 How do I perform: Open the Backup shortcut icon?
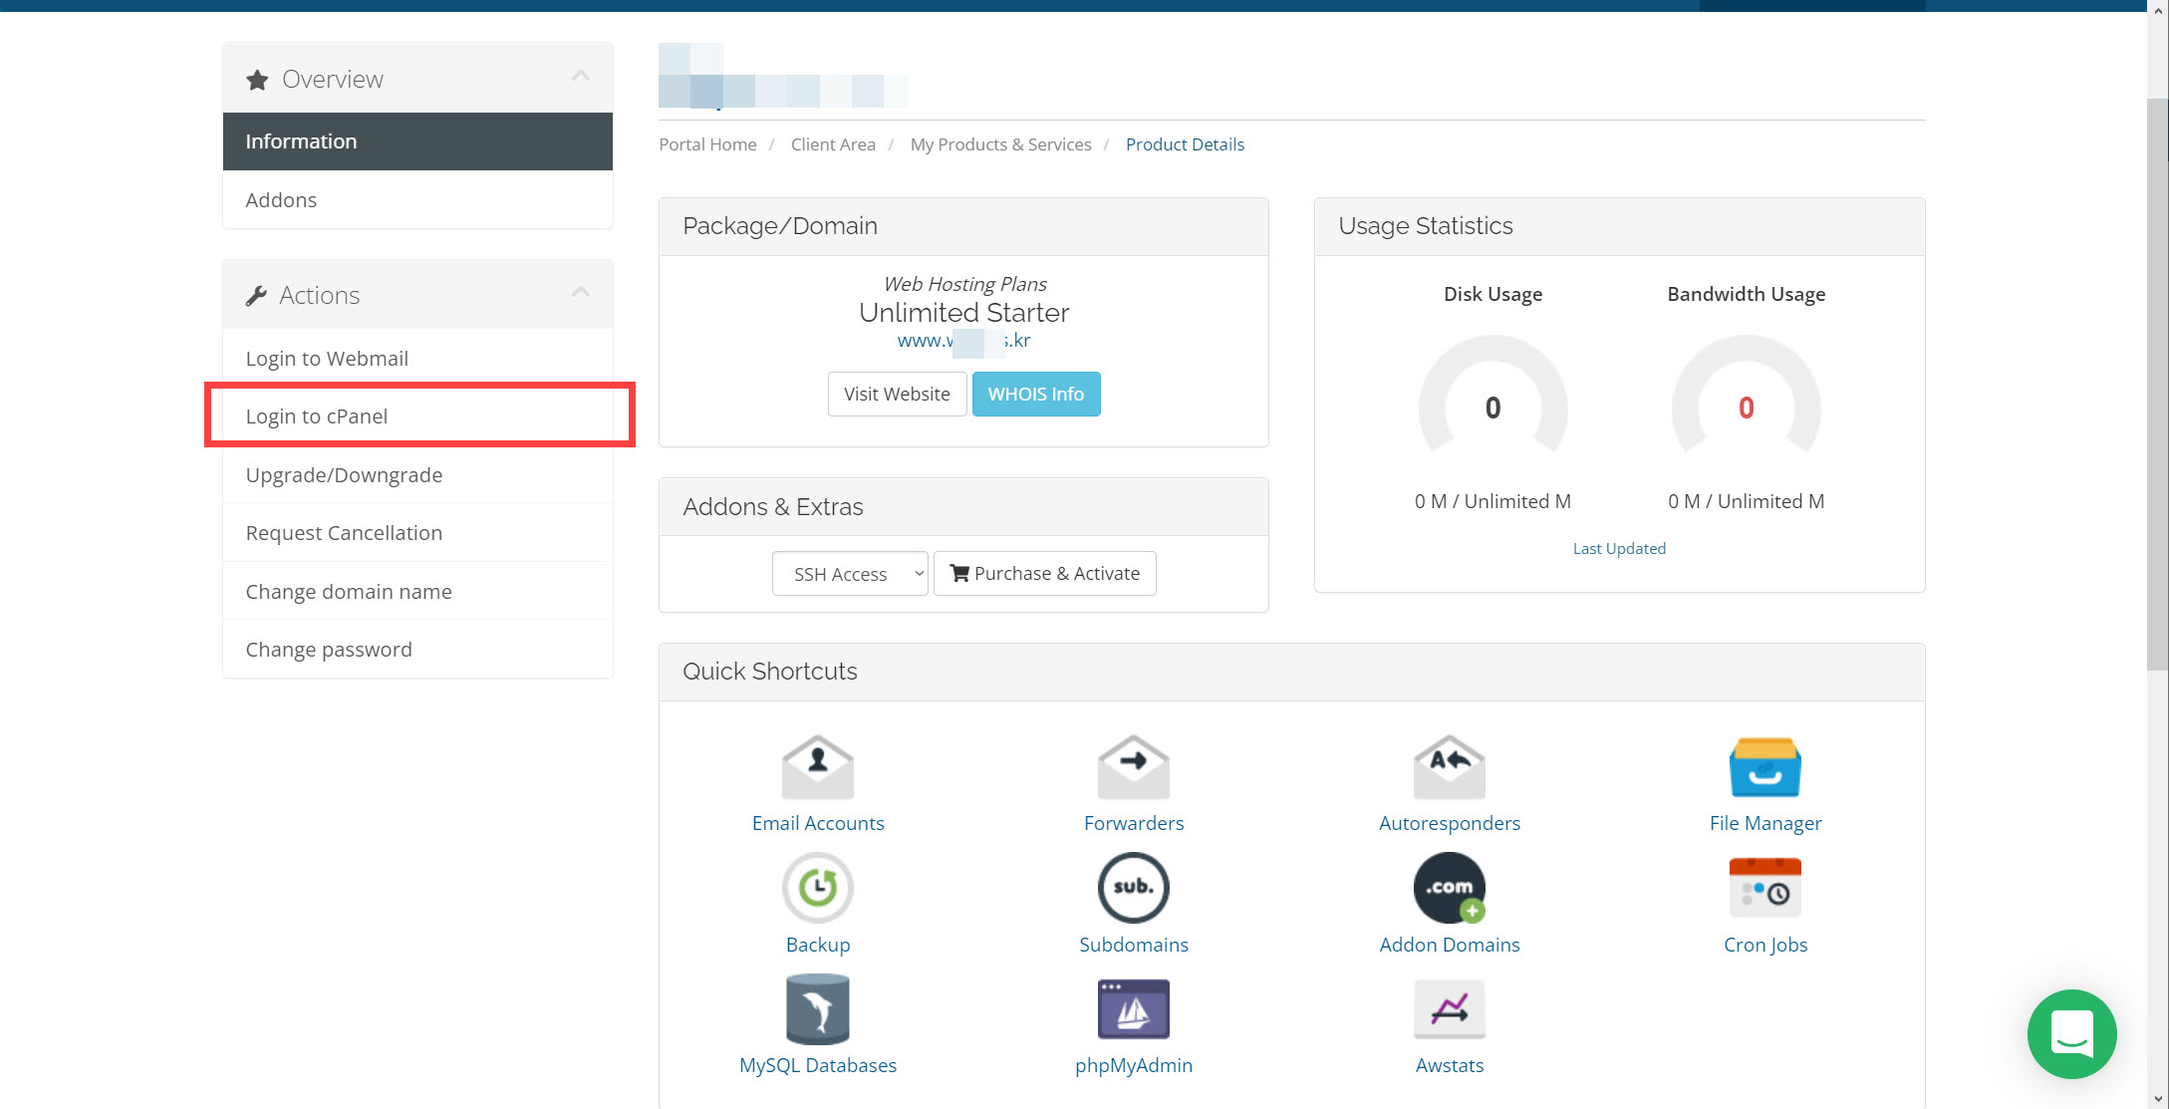817,887
